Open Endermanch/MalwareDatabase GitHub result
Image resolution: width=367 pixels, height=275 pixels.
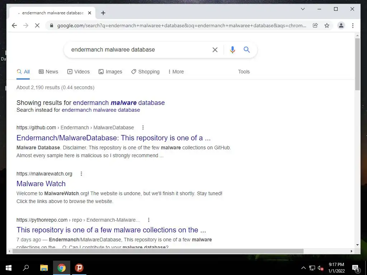(114, 138)
